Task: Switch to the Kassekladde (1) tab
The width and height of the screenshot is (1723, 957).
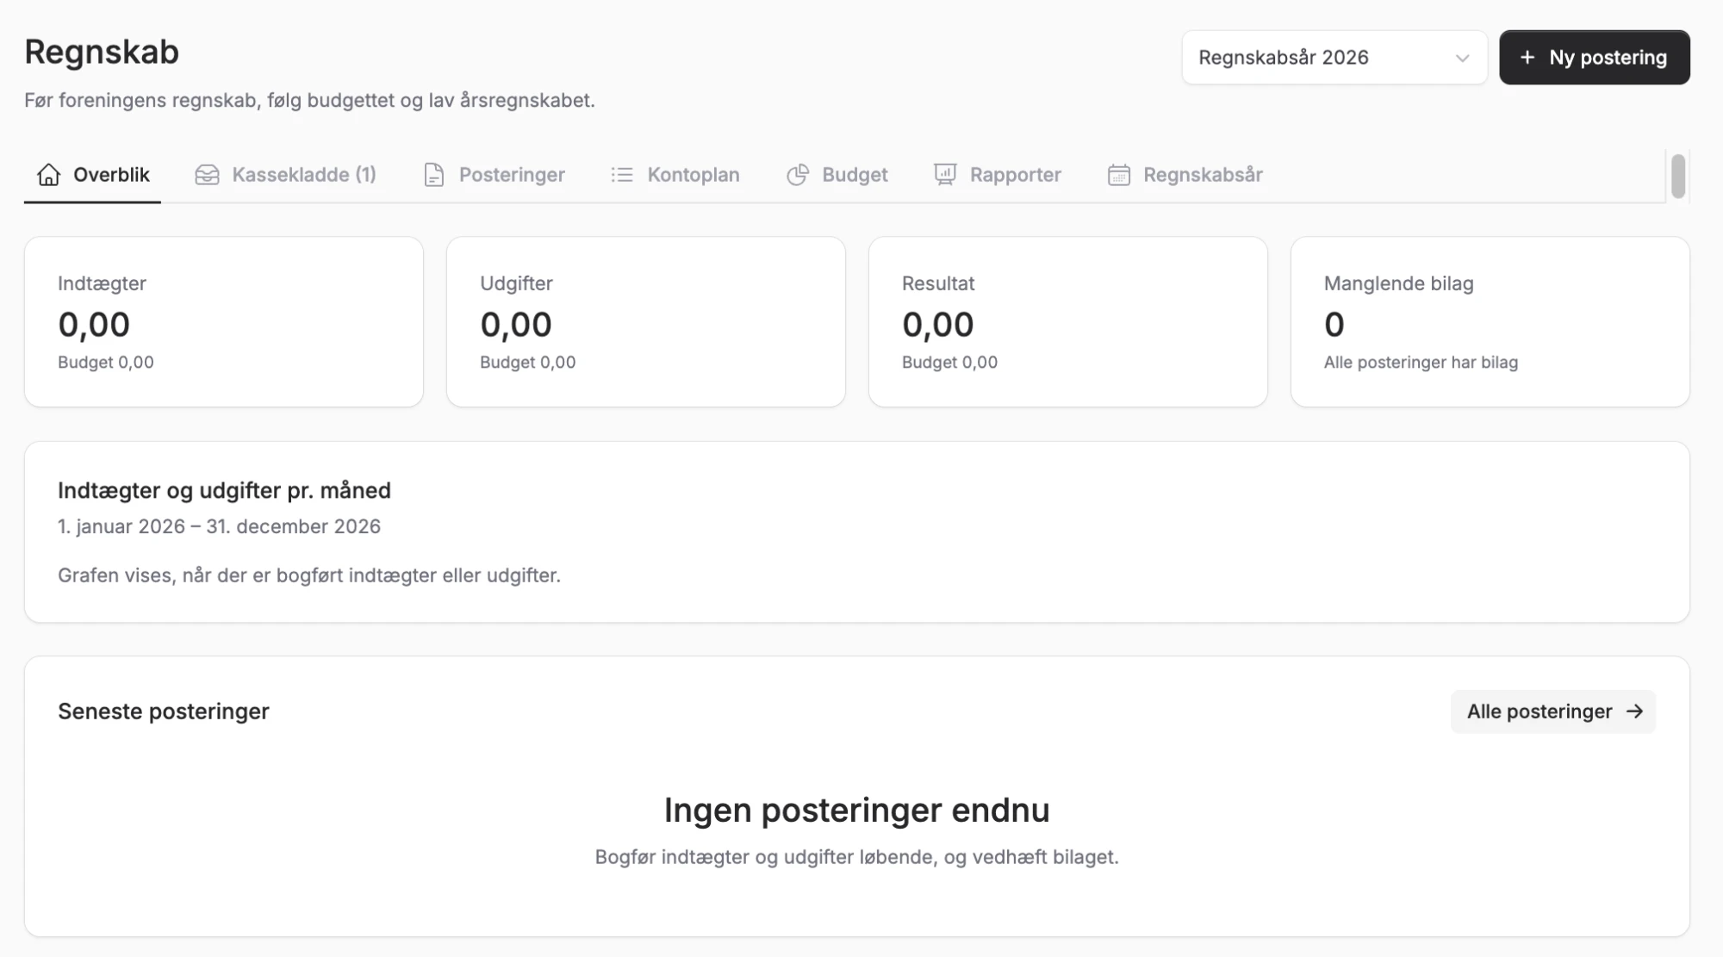Action: point(286,175)
